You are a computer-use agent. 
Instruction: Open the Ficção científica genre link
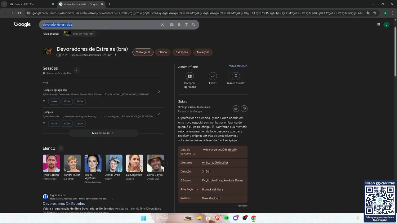[212, 180]
